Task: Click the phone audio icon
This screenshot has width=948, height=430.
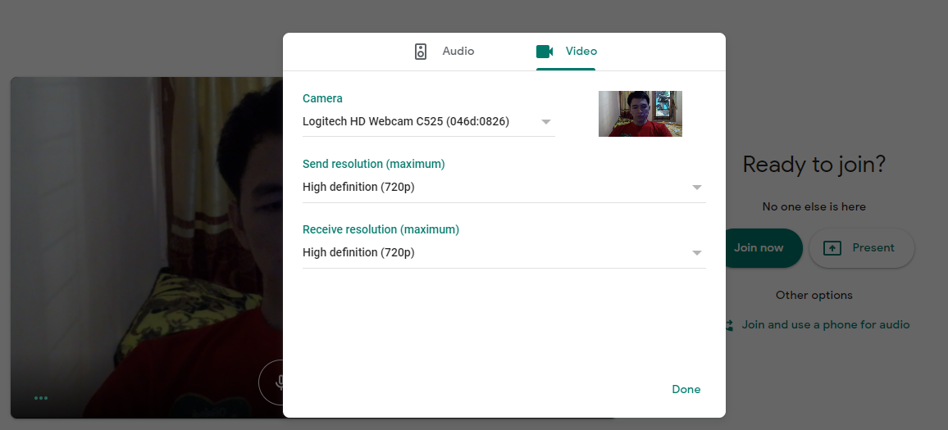Action: pyautogui.click(x=729, y=325)
